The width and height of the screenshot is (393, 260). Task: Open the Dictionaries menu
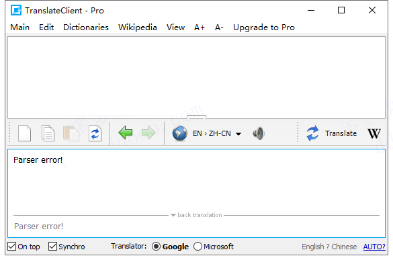click(86, 27)
